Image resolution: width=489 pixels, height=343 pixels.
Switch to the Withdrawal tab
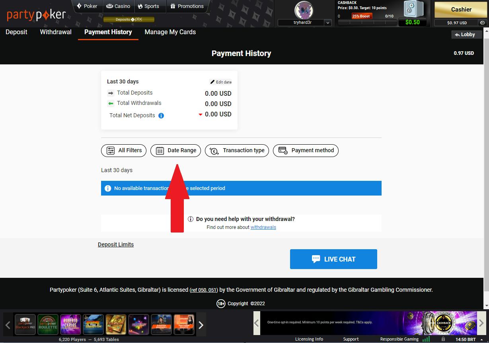56,32
